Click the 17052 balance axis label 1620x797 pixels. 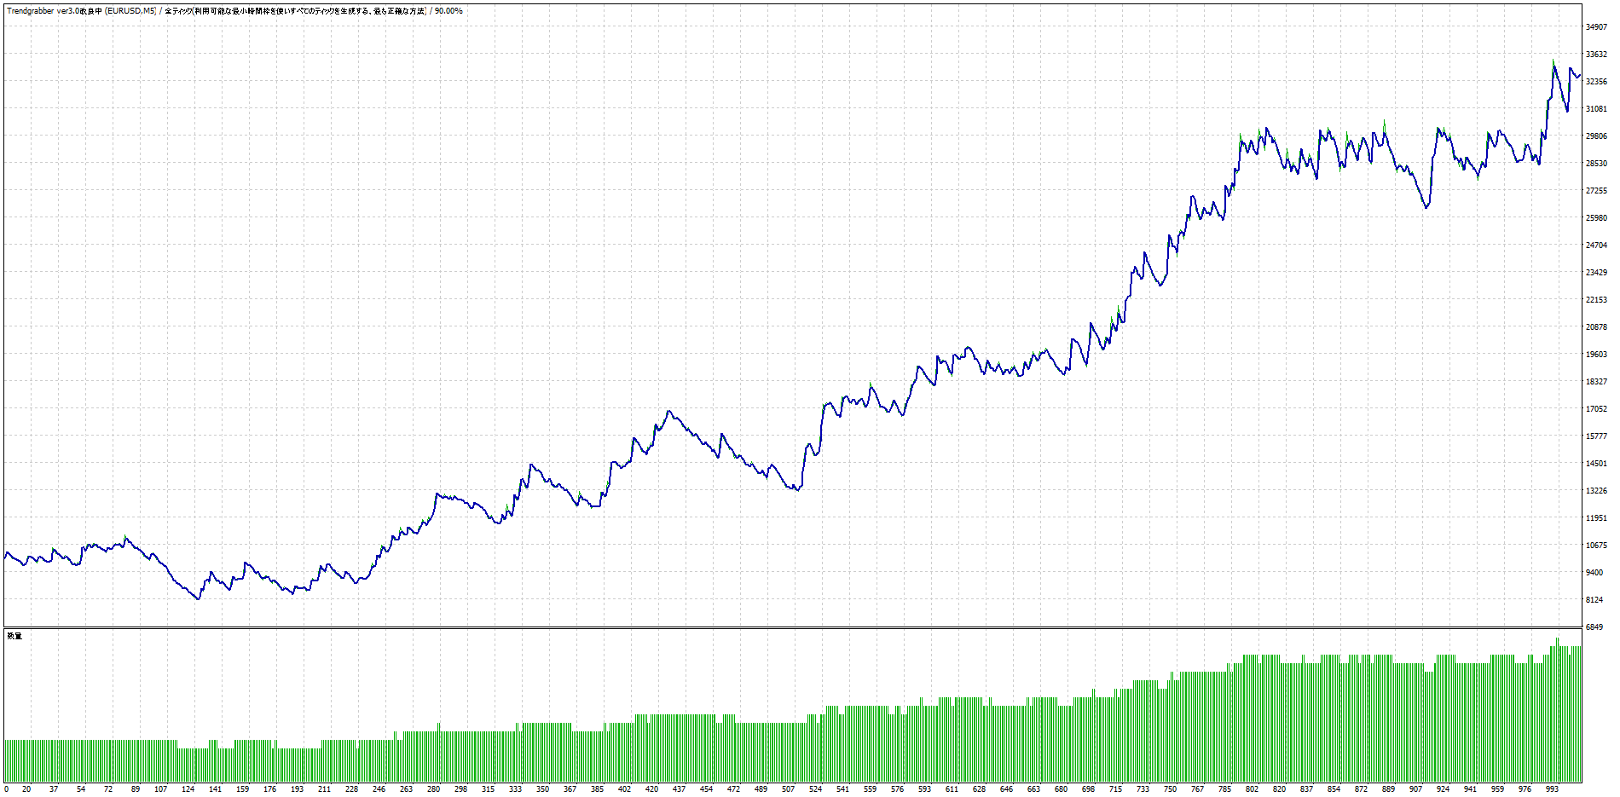(1596, 409)
